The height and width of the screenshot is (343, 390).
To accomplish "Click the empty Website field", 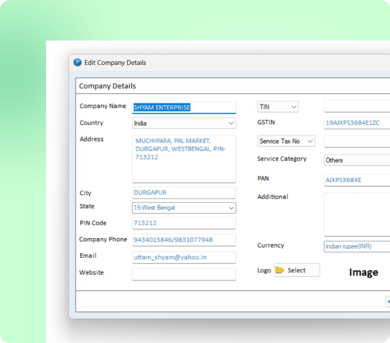I will click(184, 274).
